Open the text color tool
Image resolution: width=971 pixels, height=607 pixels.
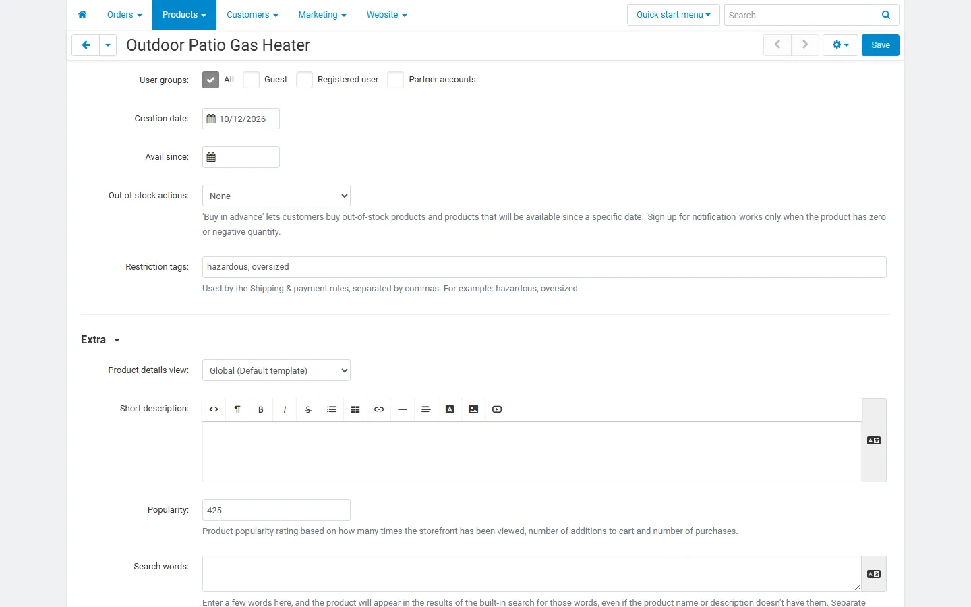pos(450,409)
